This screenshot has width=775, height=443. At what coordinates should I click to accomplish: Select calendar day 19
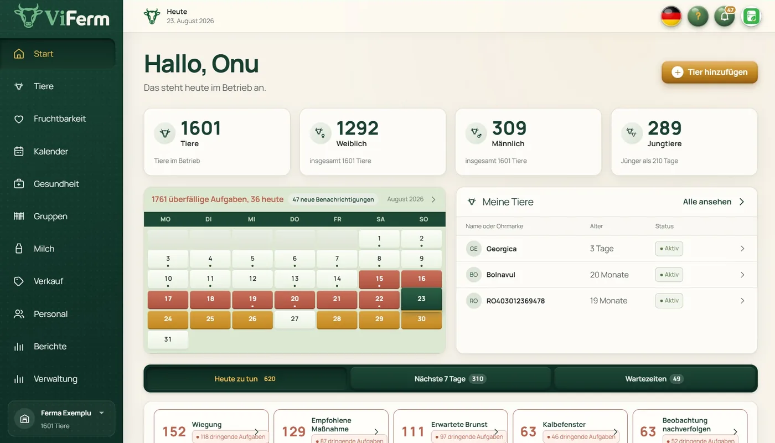click(252, 300)
